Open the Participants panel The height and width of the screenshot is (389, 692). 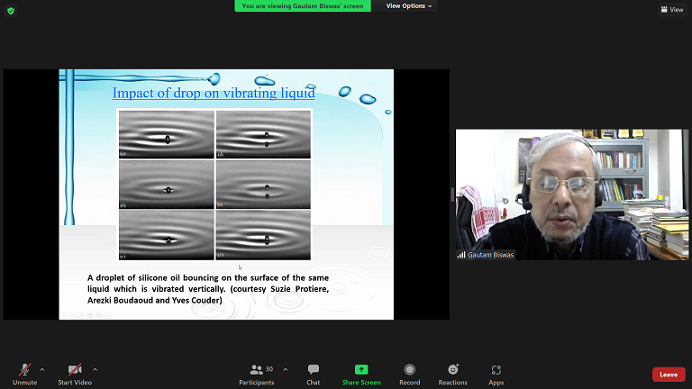pyautogui.click(x=257, y=372)
